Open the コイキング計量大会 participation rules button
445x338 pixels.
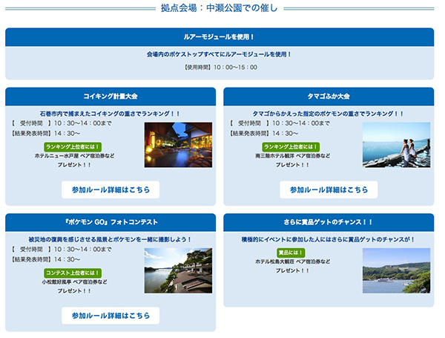point(111,189)
